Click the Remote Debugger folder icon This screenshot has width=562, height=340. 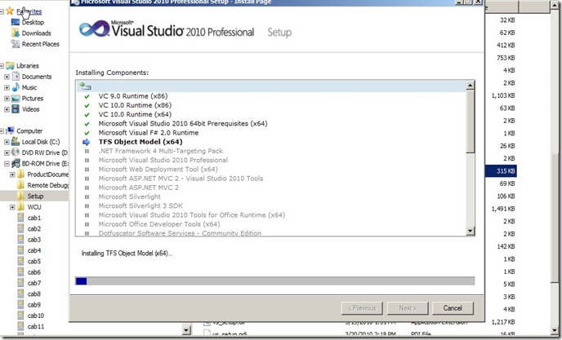pyautogui.click(x=20, y=185)
